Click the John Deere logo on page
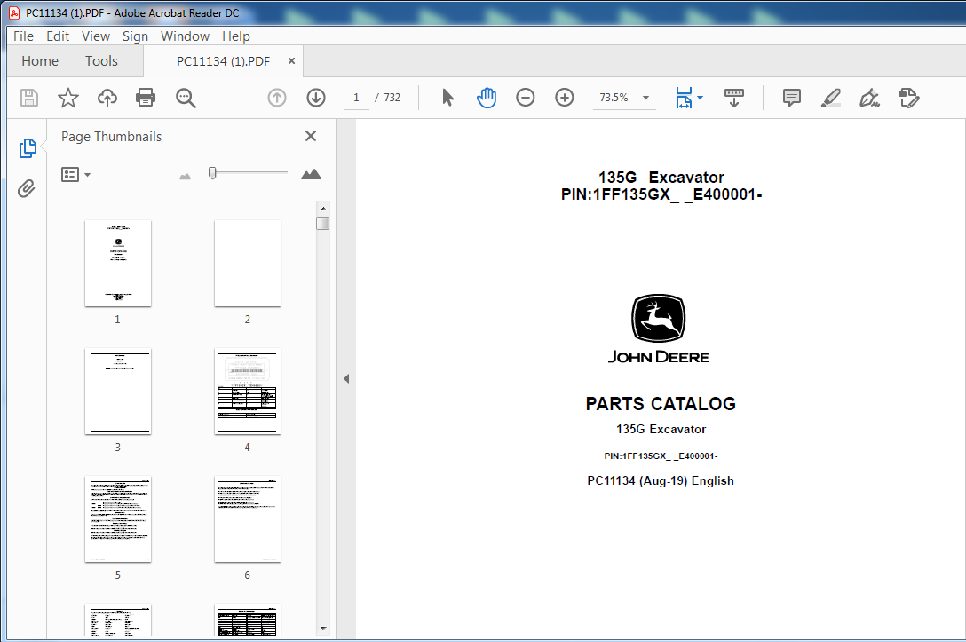Viewport: 966px width, 642px height. 659,329
